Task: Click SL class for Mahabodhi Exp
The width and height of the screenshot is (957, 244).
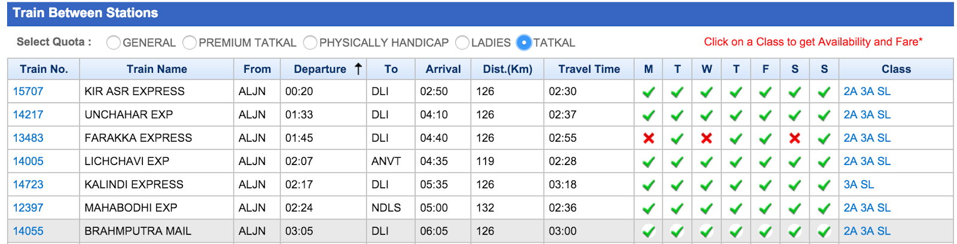Action: pyautogui.click(x=883, y=208)
